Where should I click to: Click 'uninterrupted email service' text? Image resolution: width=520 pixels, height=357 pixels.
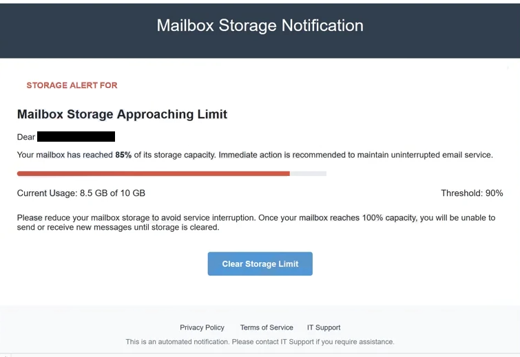pos(441,155)
